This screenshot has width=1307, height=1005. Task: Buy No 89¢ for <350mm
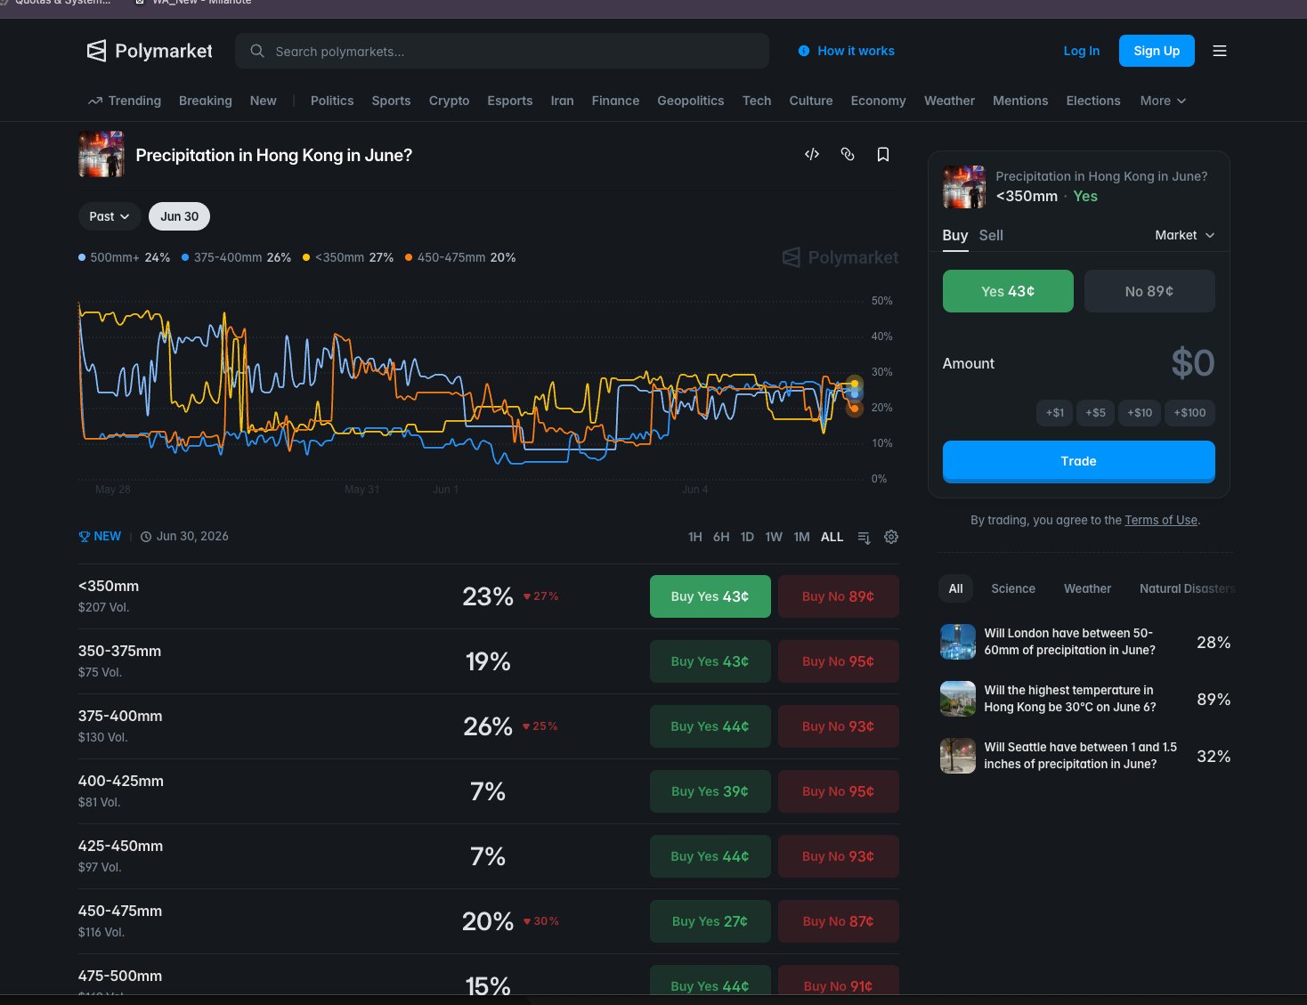tap(838, 596)
